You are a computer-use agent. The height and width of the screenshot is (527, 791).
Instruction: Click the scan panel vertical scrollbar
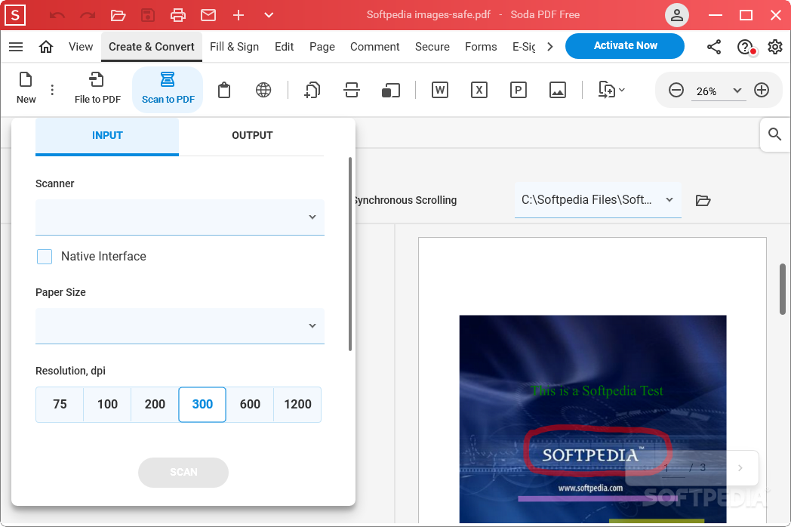pyautogui.click(x=350, y=254)
